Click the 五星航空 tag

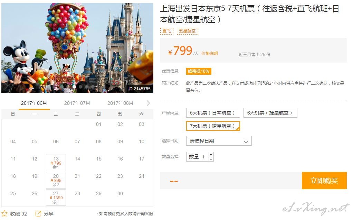coord(187,31)
